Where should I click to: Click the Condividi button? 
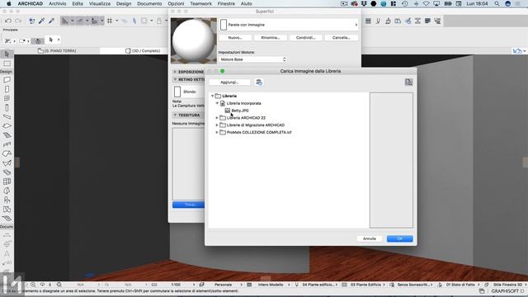(x=306, y=38)
